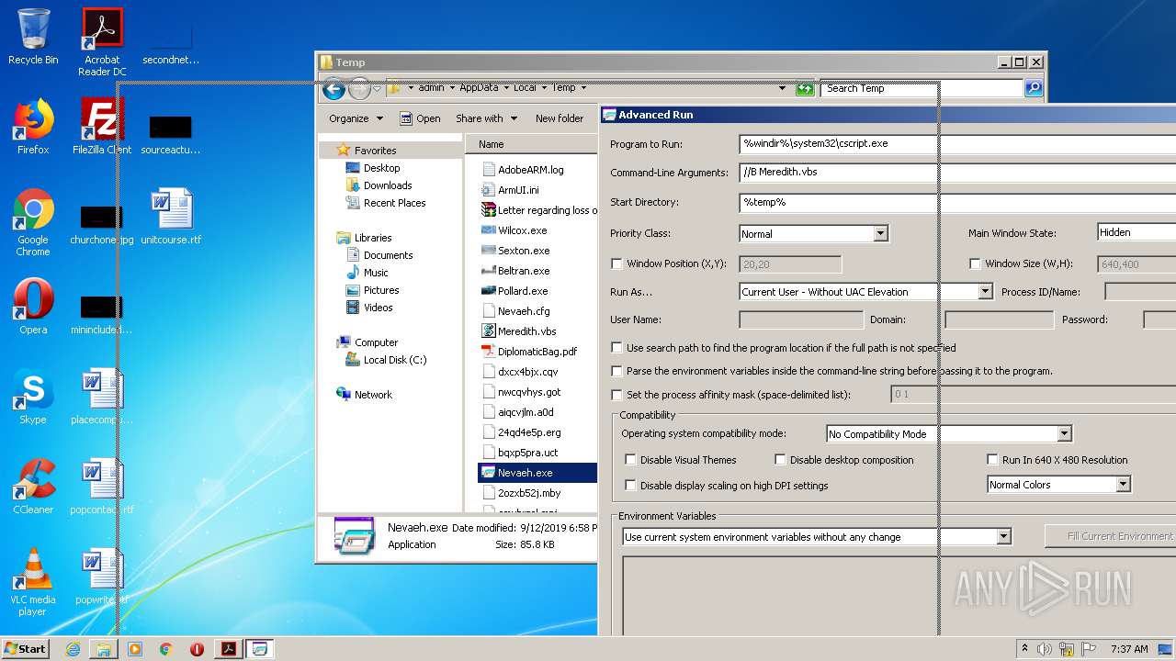Check Disable Visual Themes
Screen dimensions: 1176x661
(x=630, y=460)
